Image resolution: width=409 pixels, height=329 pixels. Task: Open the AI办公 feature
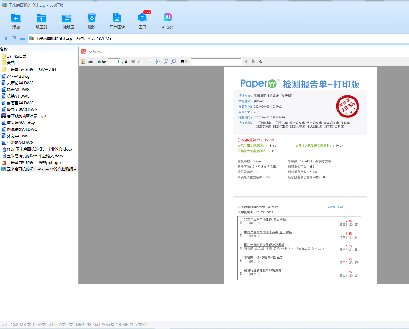pos(168,18)
